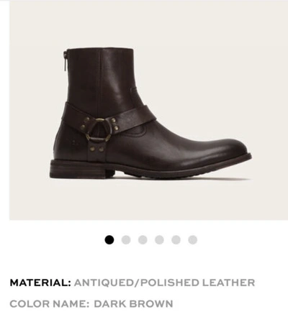Go to the second image carousel dot
The image size is (288, 317).
[126, 239]
